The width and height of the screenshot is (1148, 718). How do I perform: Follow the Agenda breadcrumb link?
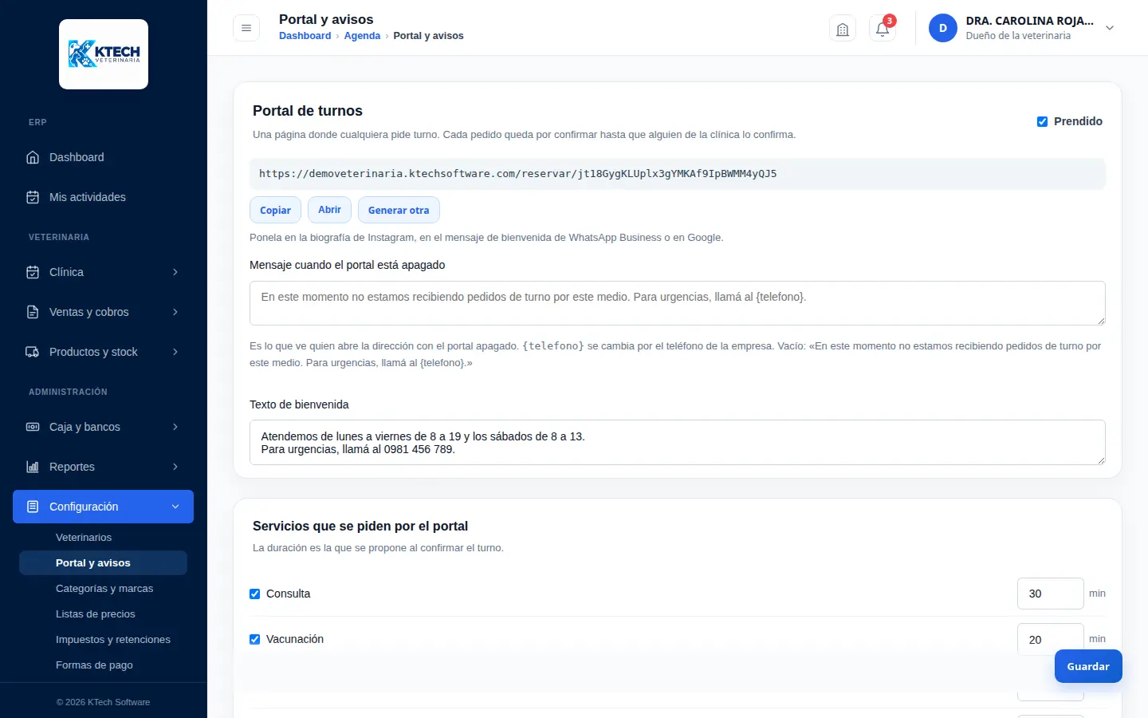tap(362, 36)
